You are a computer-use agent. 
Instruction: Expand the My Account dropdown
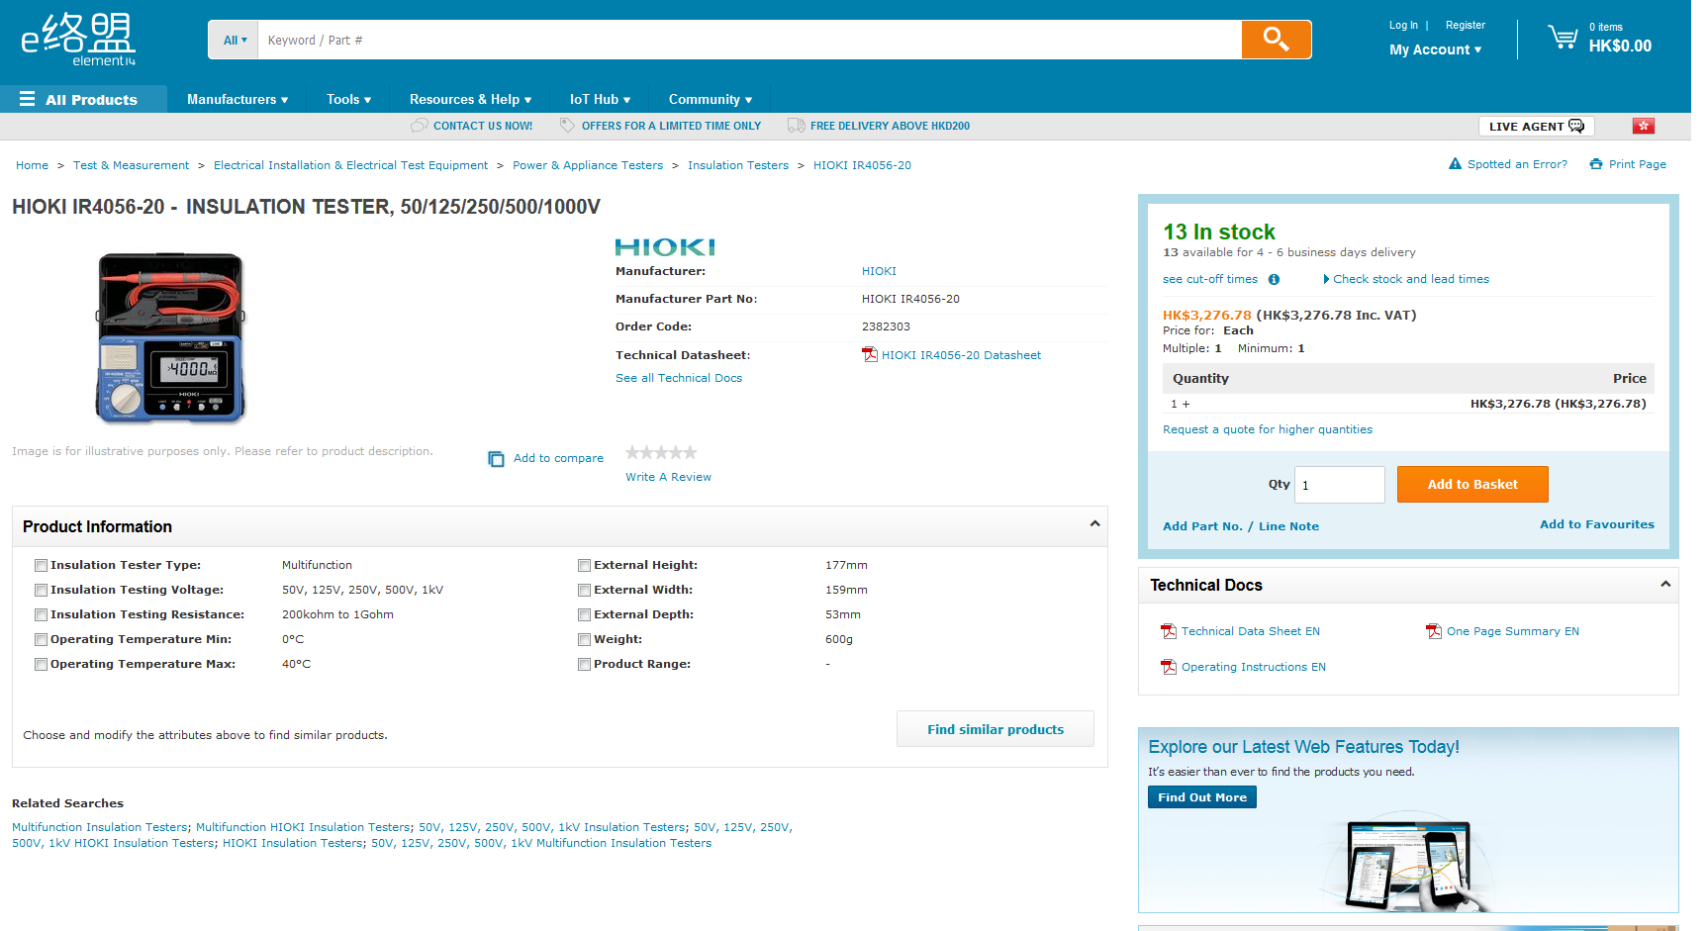1435,49
